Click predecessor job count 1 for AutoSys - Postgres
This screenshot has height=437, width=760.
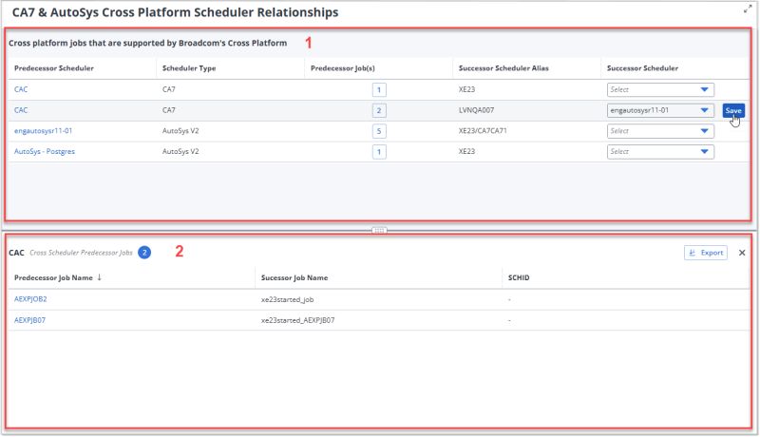[379, 152]
